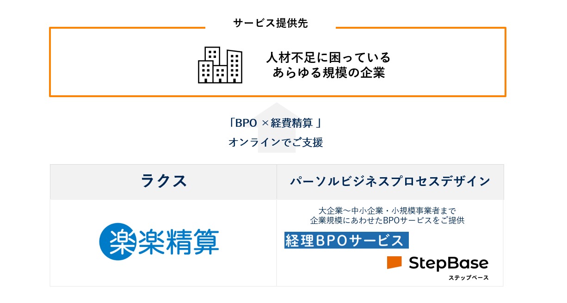The height and width of the screenshot is (303, 567).
Task: Select the 経理BPOサービス blue banner
Action: pos(346,241)
